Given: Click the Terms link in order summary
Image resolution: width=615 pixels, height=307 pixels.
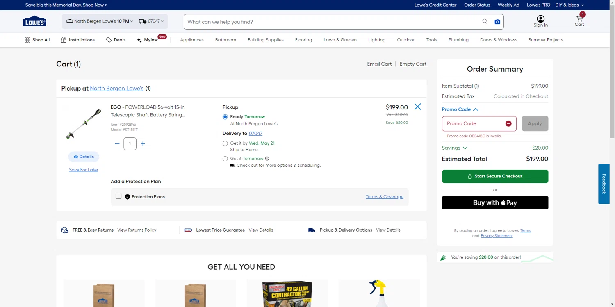Looking at the screenshot, I should [526, 230].
